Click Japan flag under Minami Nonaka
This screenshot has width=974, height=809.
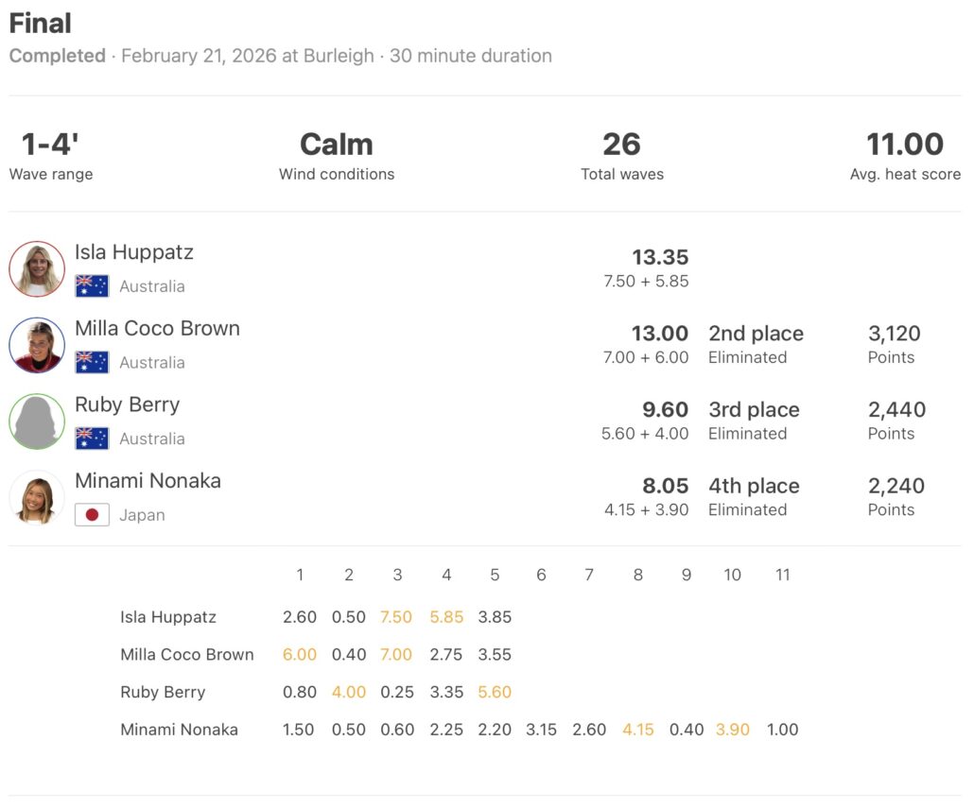(92, 515)
